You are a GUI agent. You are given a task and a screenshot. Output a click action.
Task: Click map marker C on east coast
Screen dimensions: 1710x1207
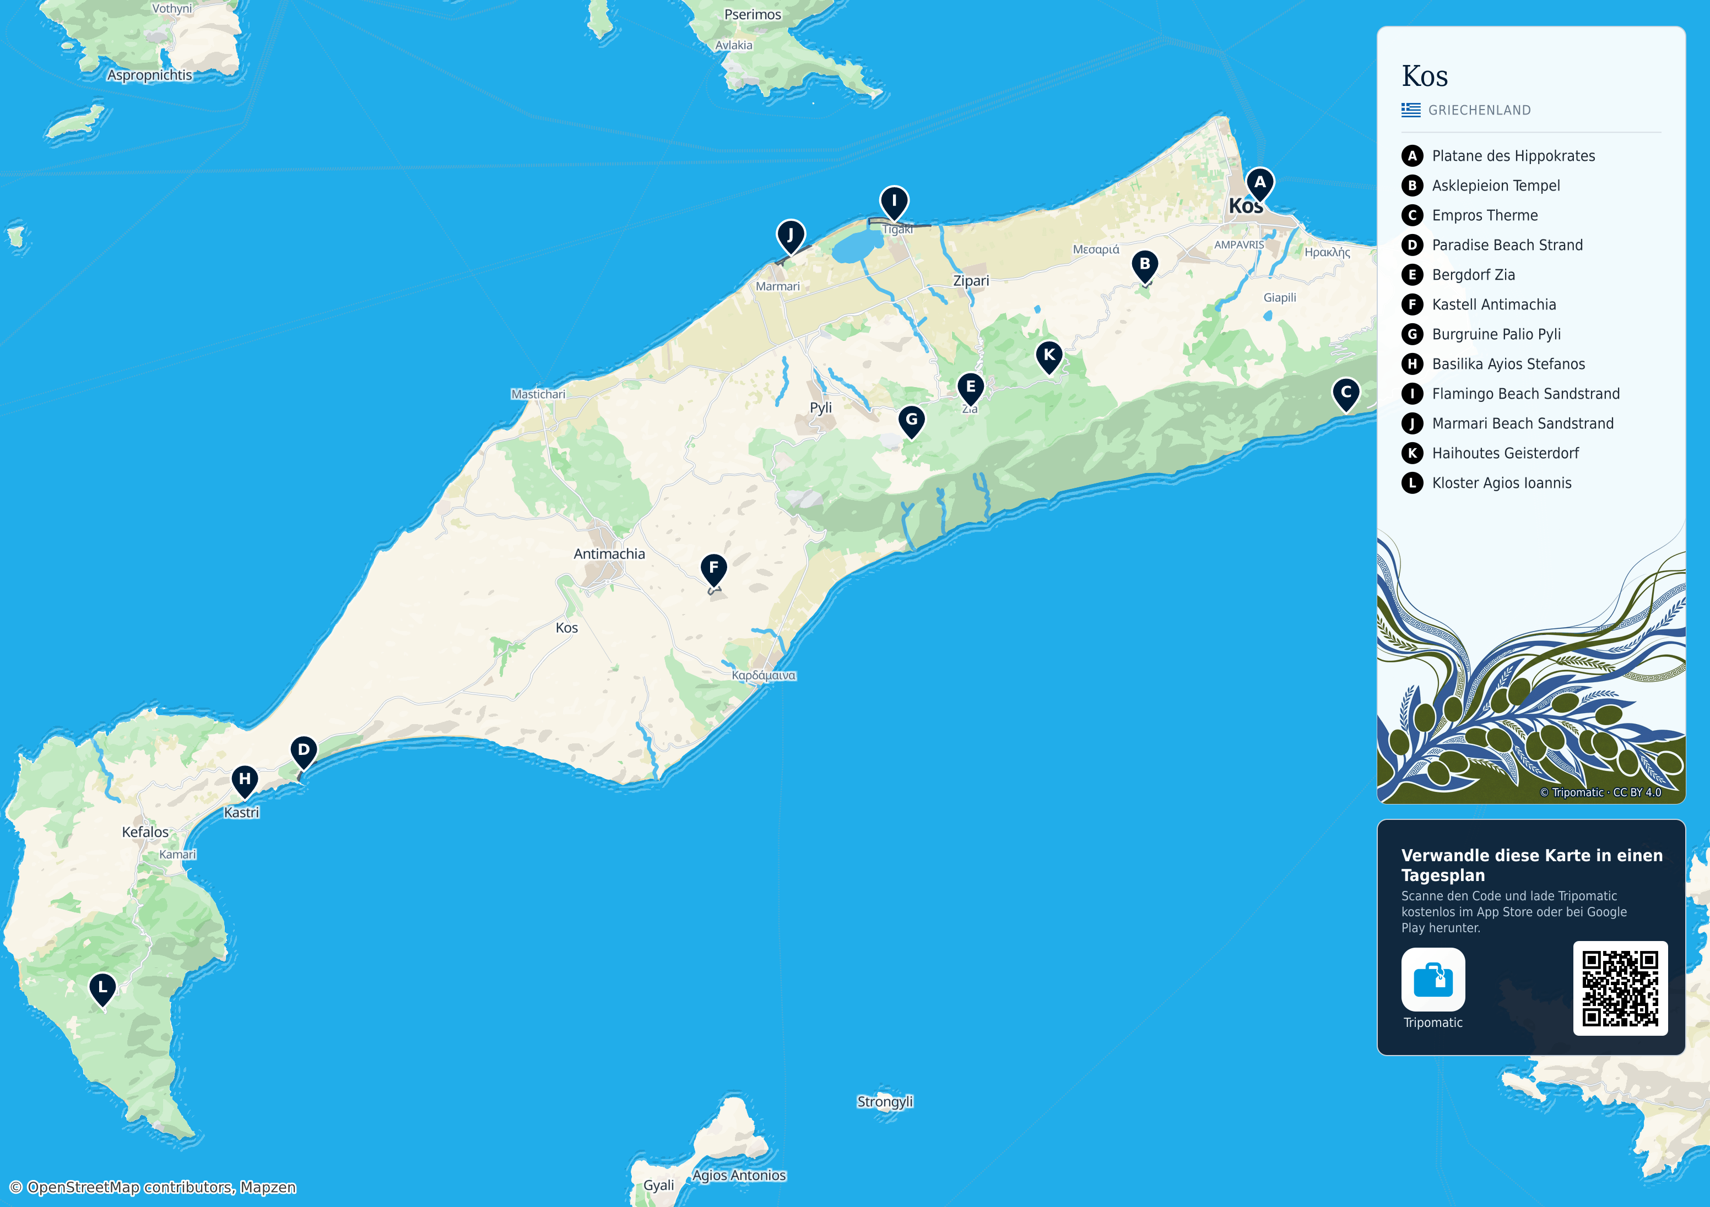1346,393
